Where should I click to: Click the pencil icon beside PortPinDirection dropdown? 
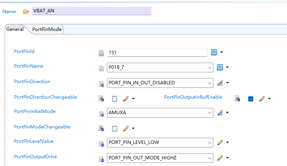tap(220, 83)
